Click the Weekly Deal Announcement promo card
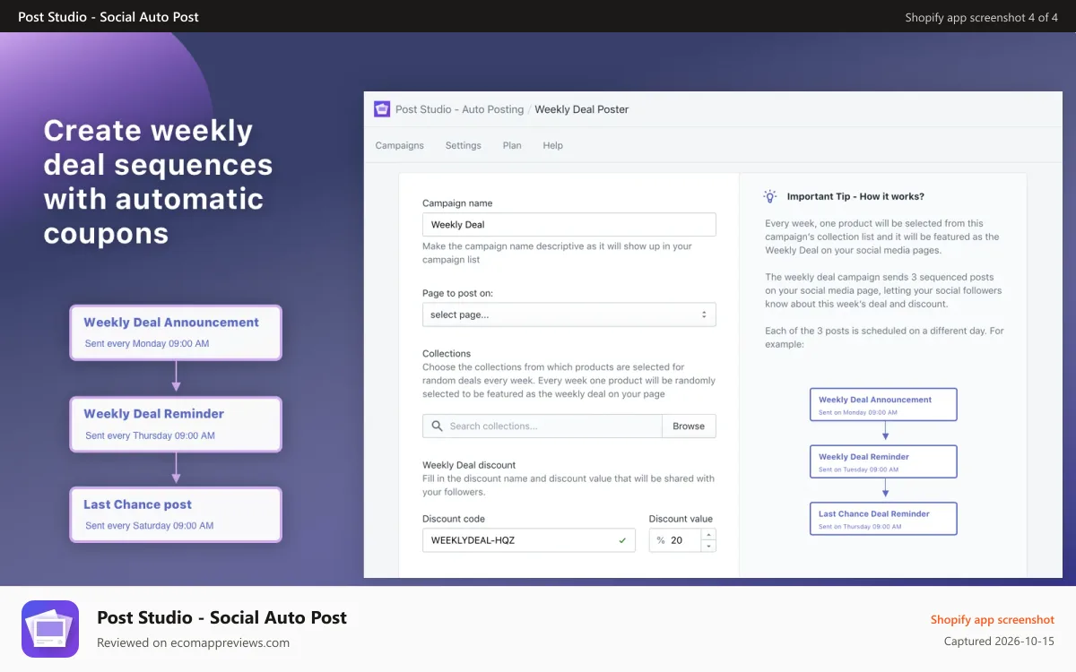The height and width of the screenshot is (672, 1076). click(176, 332)
